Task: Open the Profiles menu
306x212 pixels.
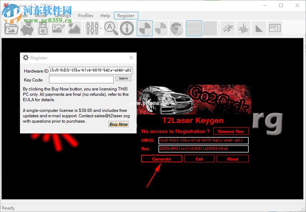Action: [x=85, y=15]
